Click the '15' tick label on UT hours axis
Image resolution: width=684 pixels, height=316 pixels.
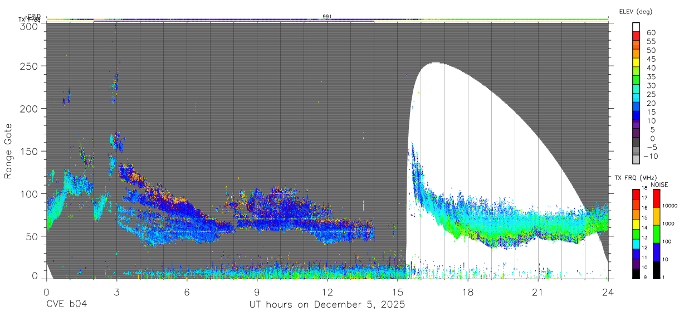click(397, 291)
